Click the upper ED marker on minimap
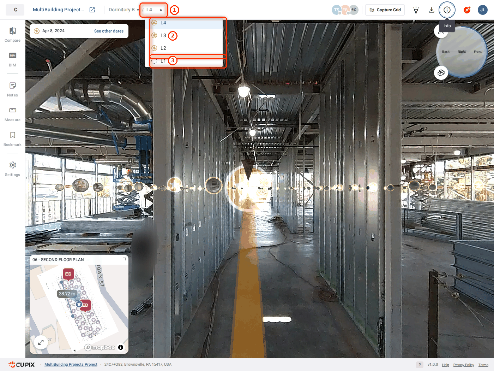Viewport: 494px width, 371px height. [68, 274]
